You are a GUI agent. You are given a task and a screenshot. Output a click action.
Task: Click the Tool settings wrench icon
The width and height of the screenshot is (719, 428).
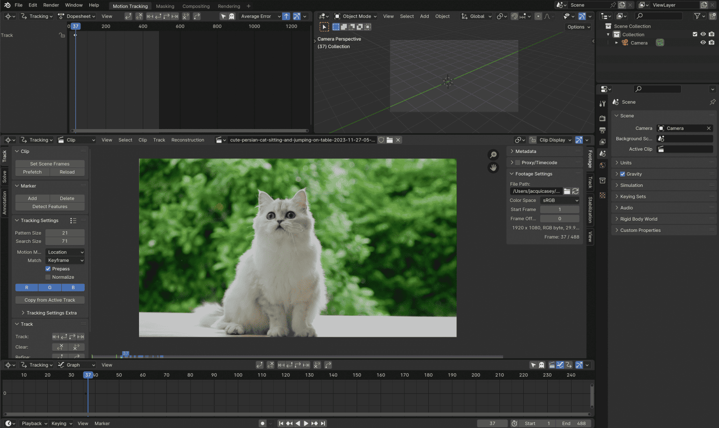[603, 103]
